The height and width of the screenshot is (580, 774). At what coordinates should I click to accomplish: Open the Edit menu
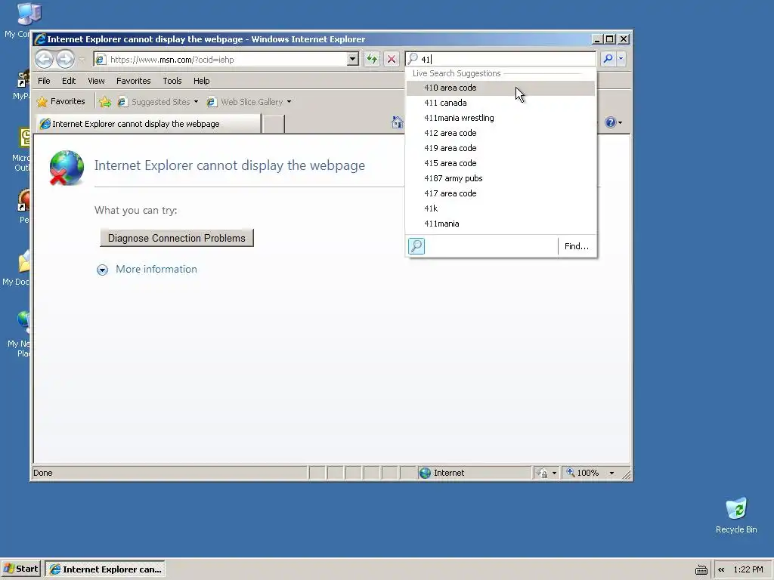coord(69,81)
